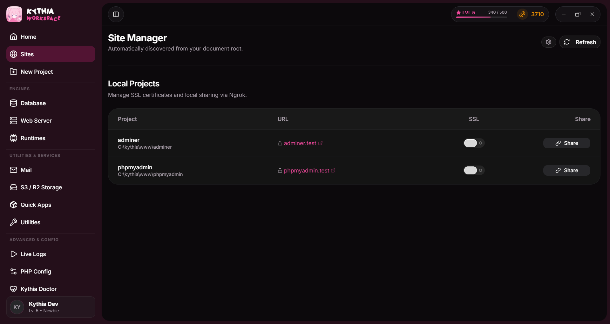
Task: Go to Web Server settings
Action: (x=51, y=121)
